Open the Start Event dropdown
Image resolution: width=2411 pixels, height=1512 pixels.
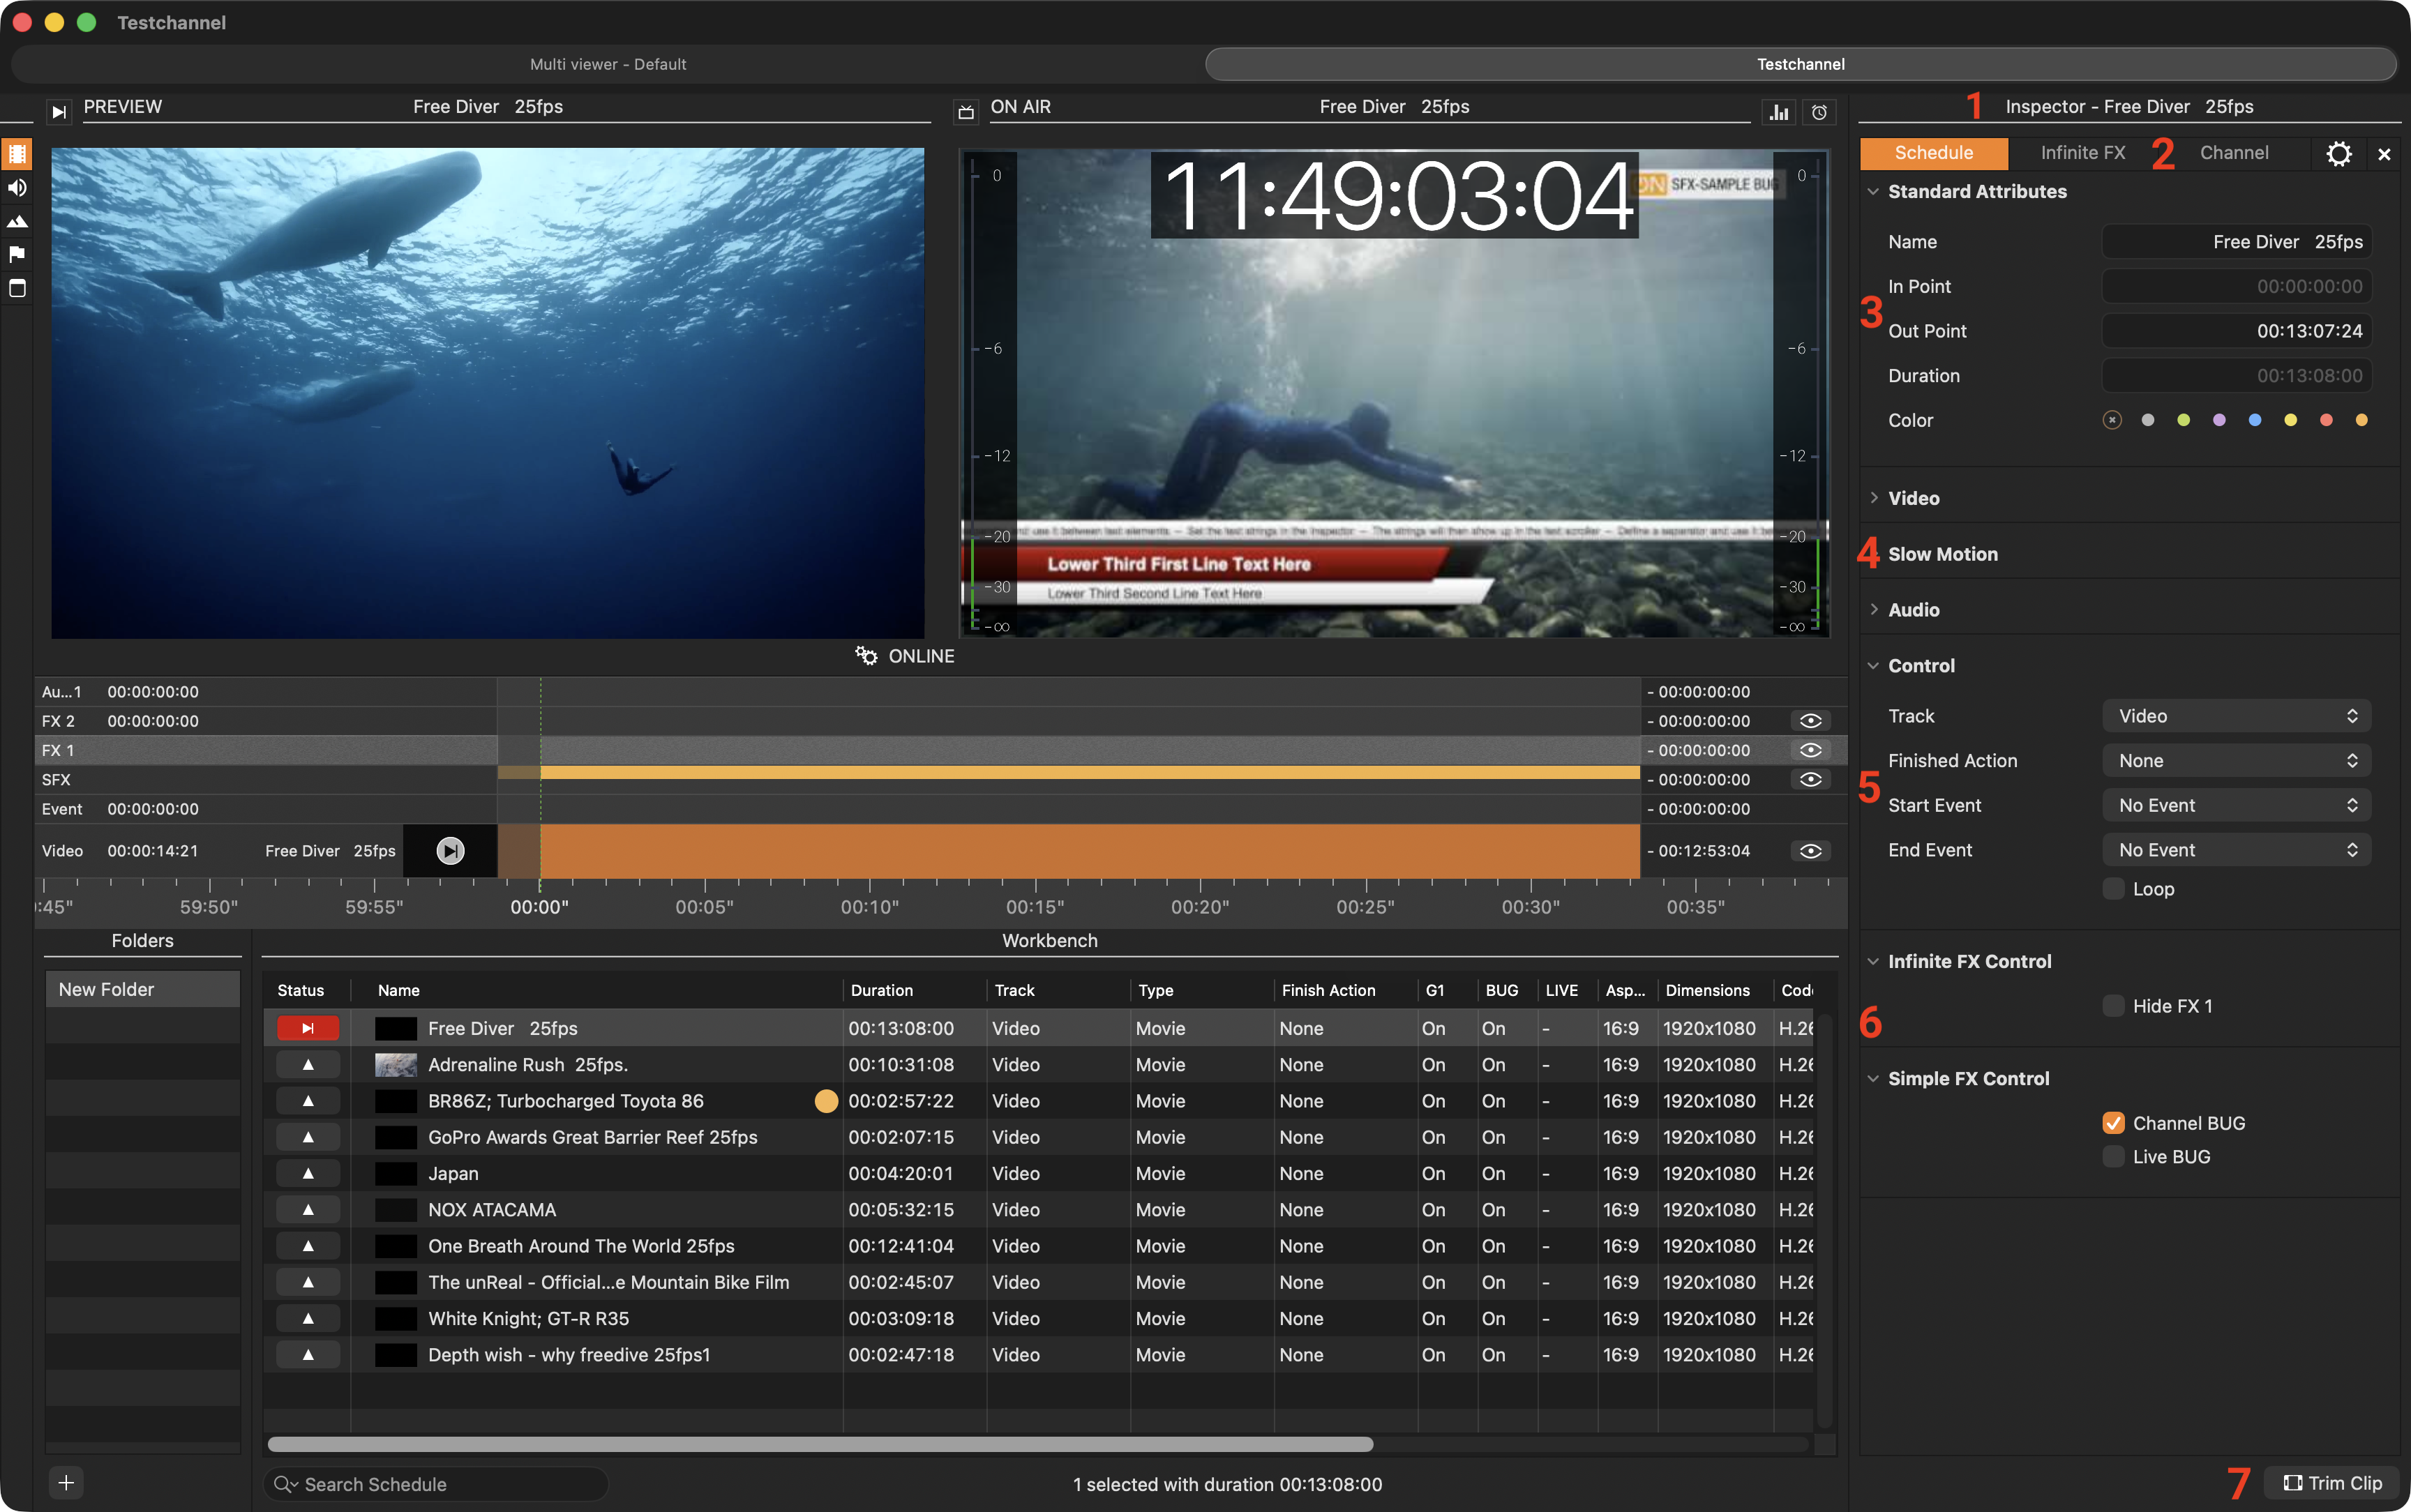click(x=2236, y=806)
